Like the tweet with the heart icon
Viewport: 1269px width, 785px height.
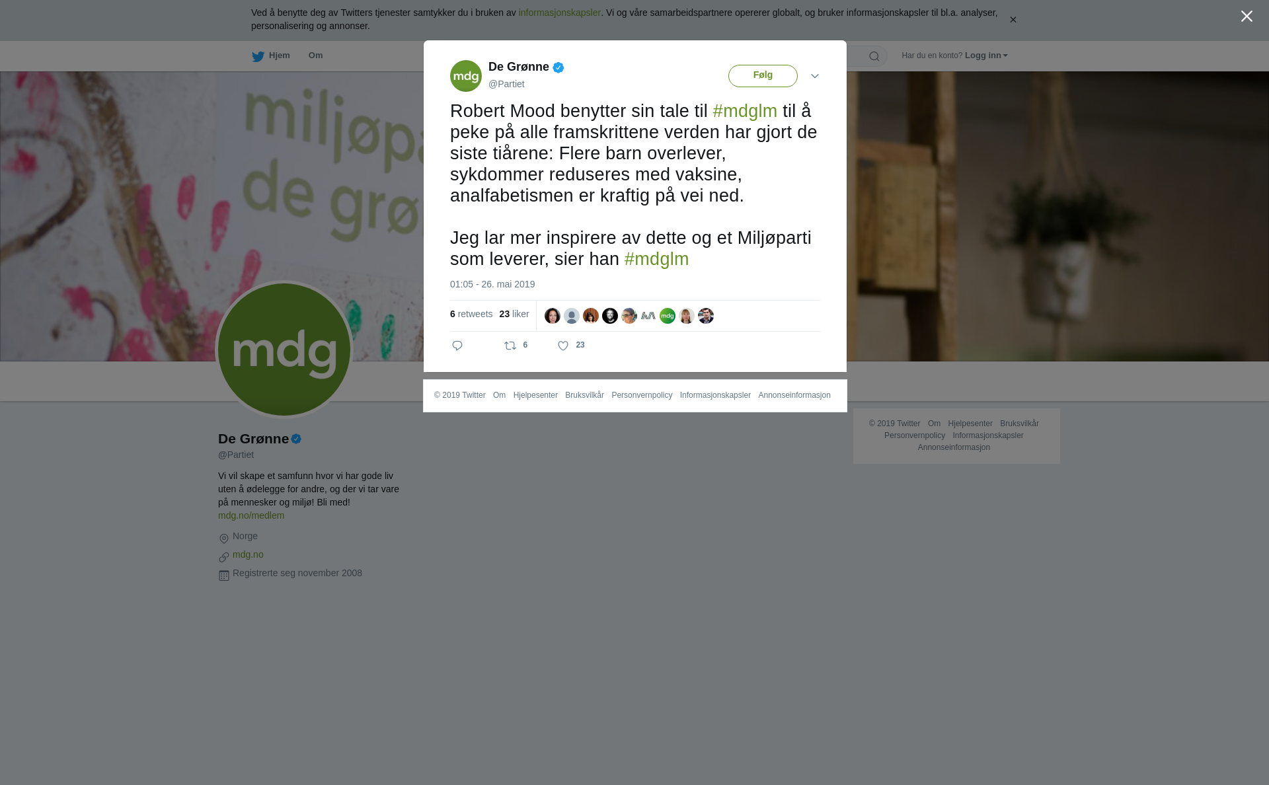pyautogui.click(x=563, y=346)
